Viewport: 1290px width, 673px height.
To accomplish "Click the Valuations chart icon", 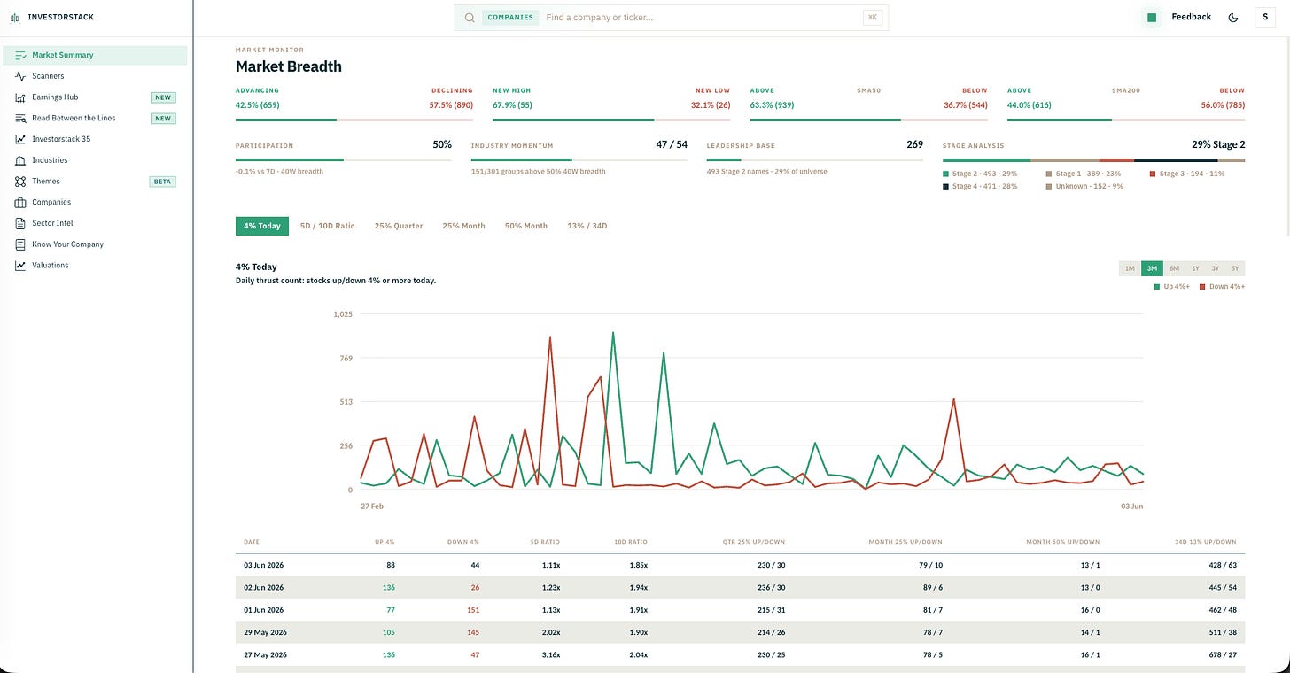I will coord(20,266).
